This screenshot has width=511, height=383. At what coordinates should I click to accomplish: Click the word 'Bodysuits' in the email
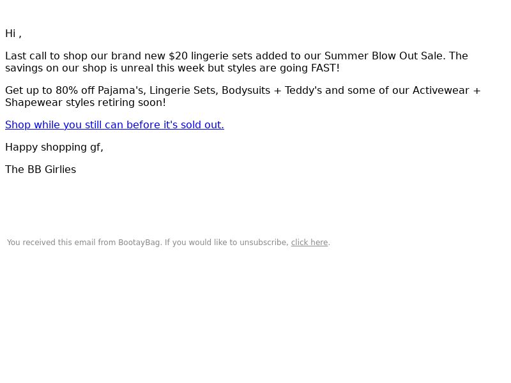coord(246,91)
